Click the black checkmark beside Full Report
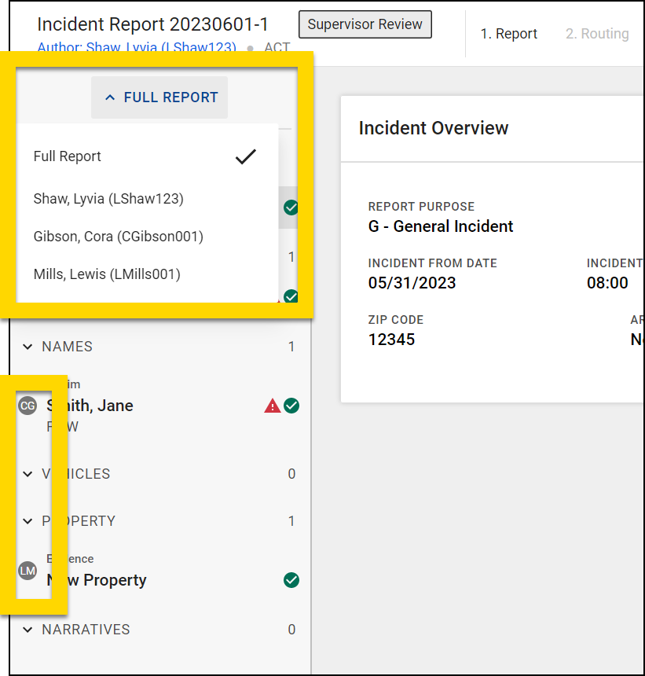 pyautogui.click(x=245, y=156)
